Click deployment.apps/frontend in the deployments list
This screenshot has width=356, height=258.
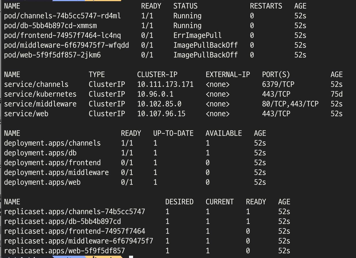(52, 163)
